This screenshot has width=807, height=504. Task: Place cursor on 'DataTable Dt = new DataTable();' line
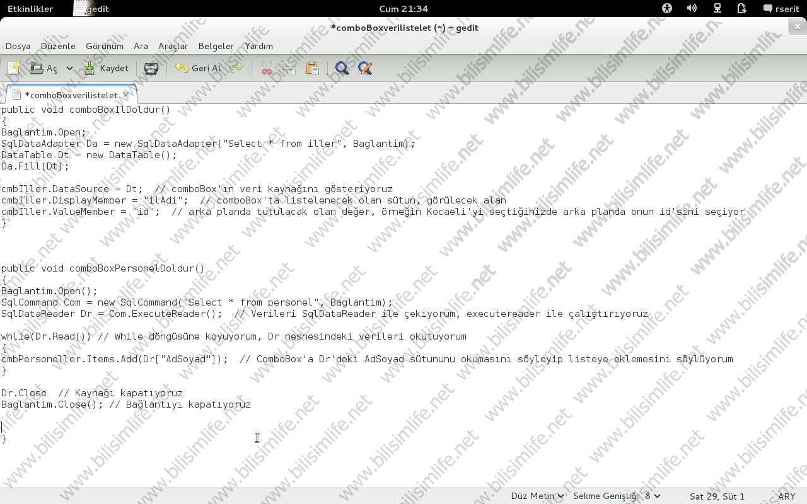[x=89, y=155]
